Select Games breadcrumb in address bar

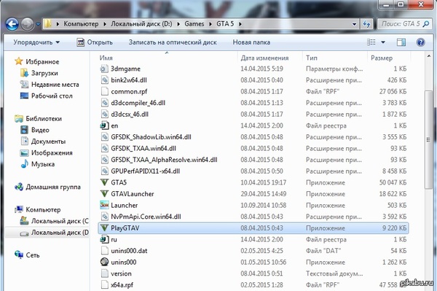[194, 24]
